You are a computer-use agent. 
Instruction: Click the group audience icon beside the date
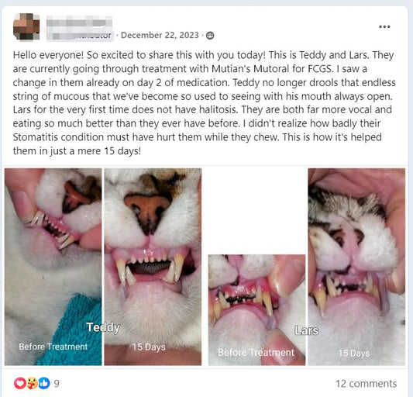coord(210,36)
